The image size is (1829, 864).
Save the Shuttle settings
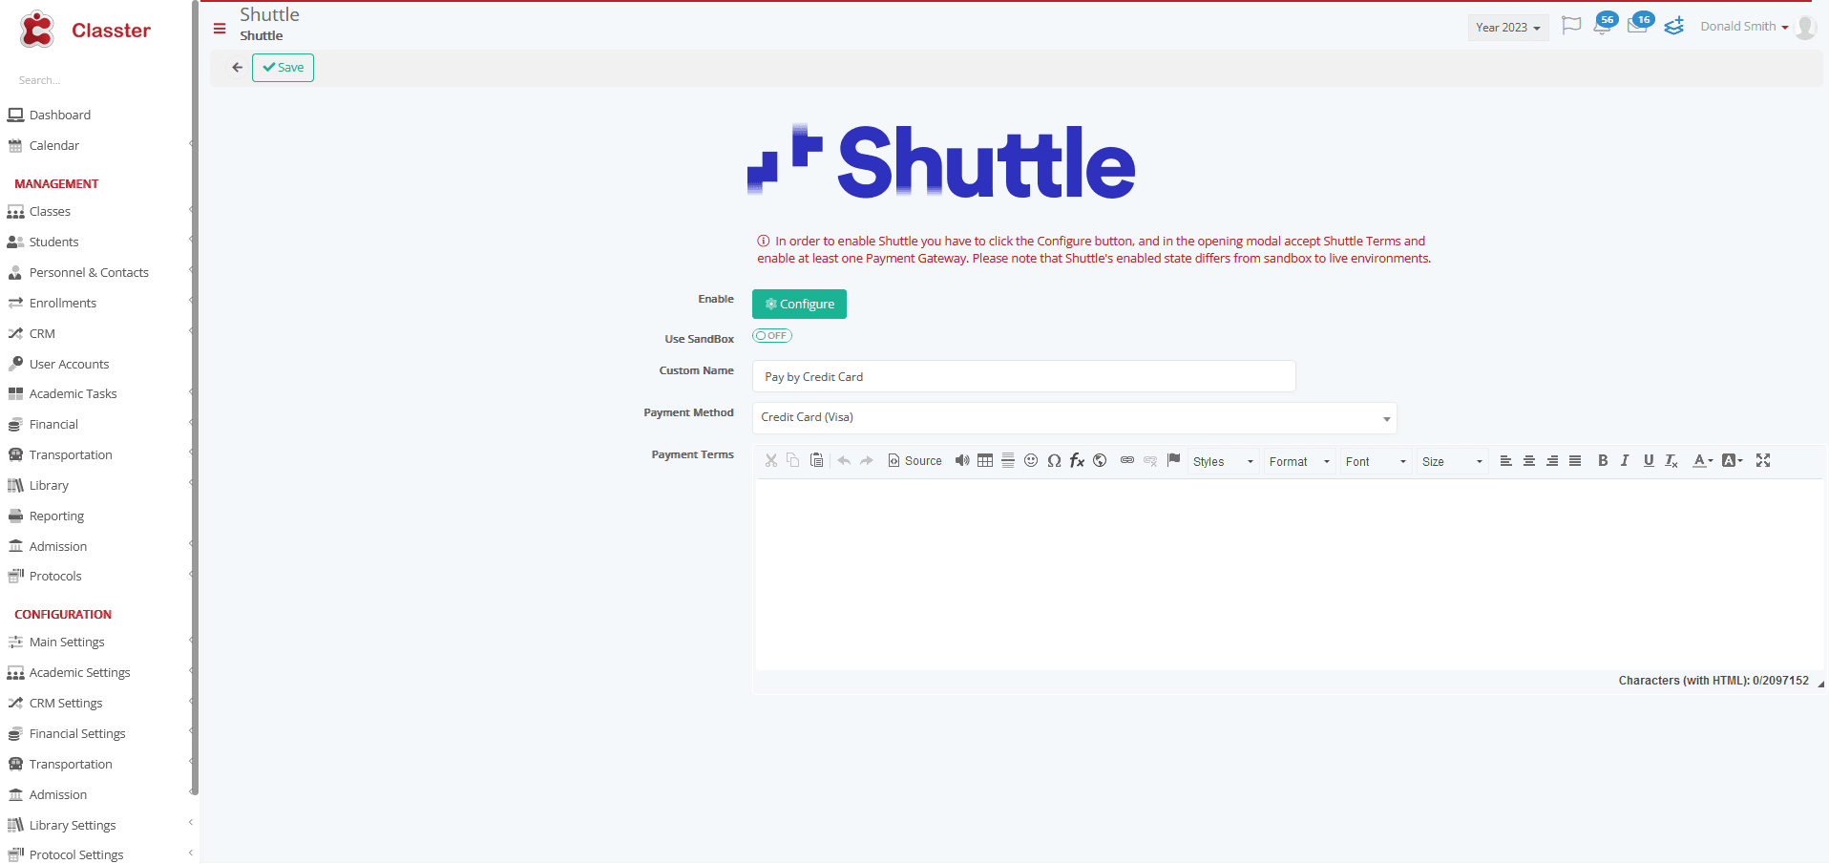point(283,68)
